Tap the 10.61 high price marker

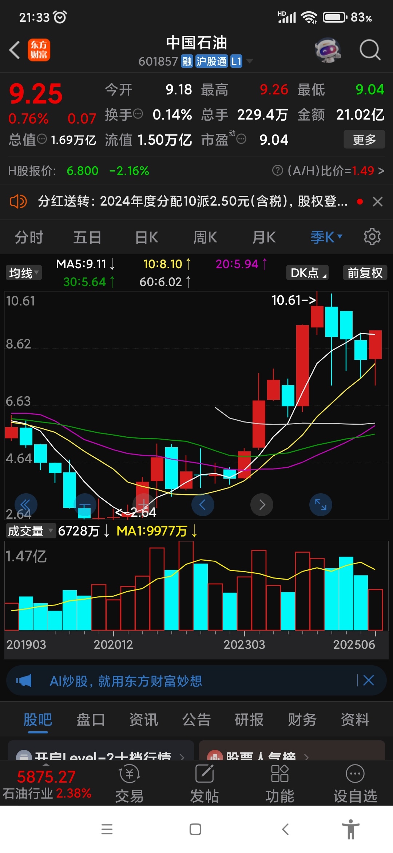(x=294, y=300)
